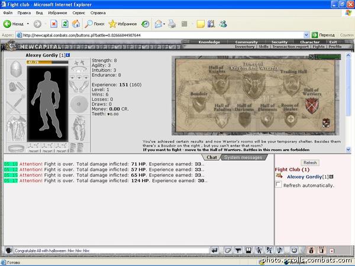Click the browser address URL field
The width and height of the screenshot is (355, 266).
click(x=163, y=35)
